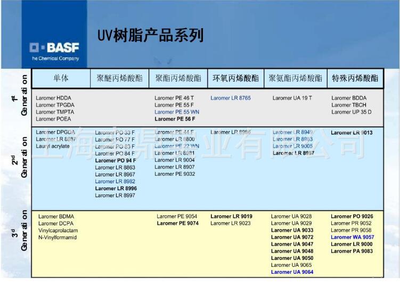Click the blue Laromer PE 55 WN entry
The width and height of the screenshot is (400, 285).
[x=177, y=112]
